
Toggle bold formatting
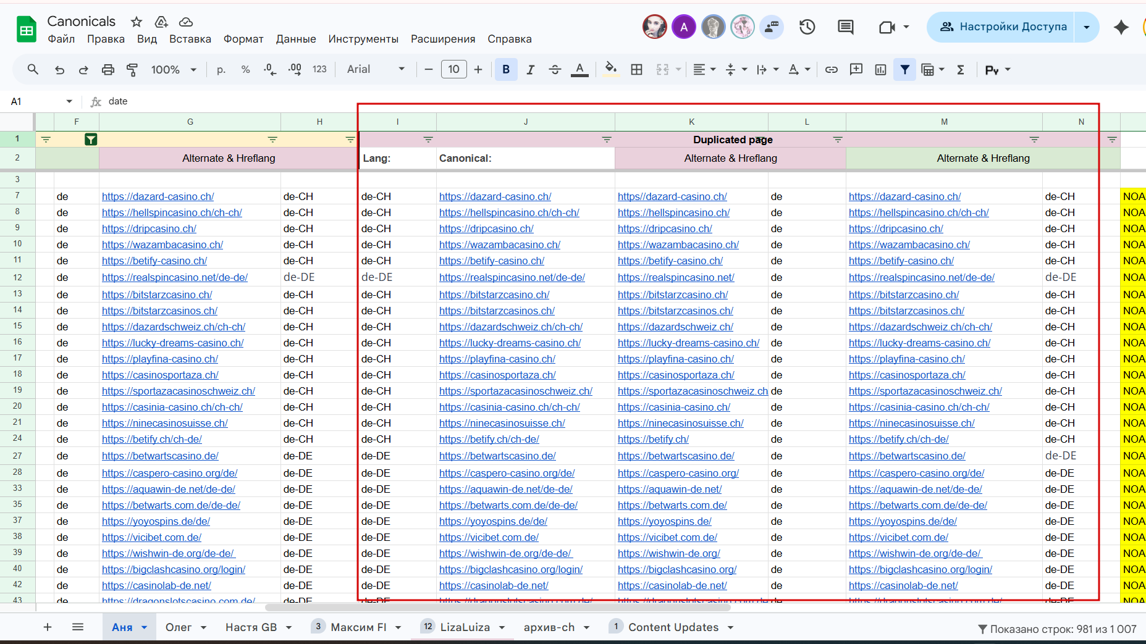506,70
